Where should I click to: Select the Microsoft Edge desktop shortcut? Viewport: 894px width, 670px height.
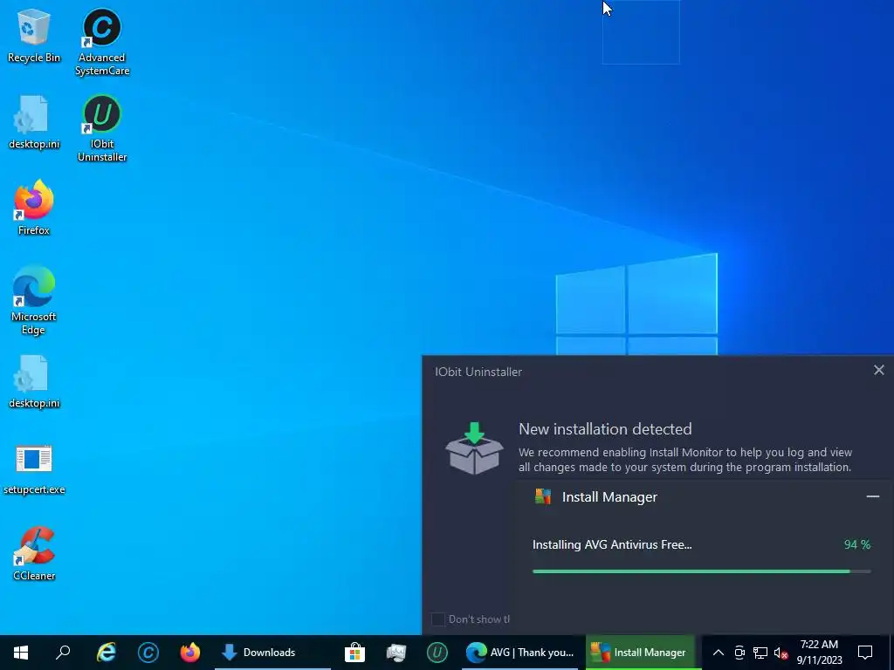click(34, 300)
